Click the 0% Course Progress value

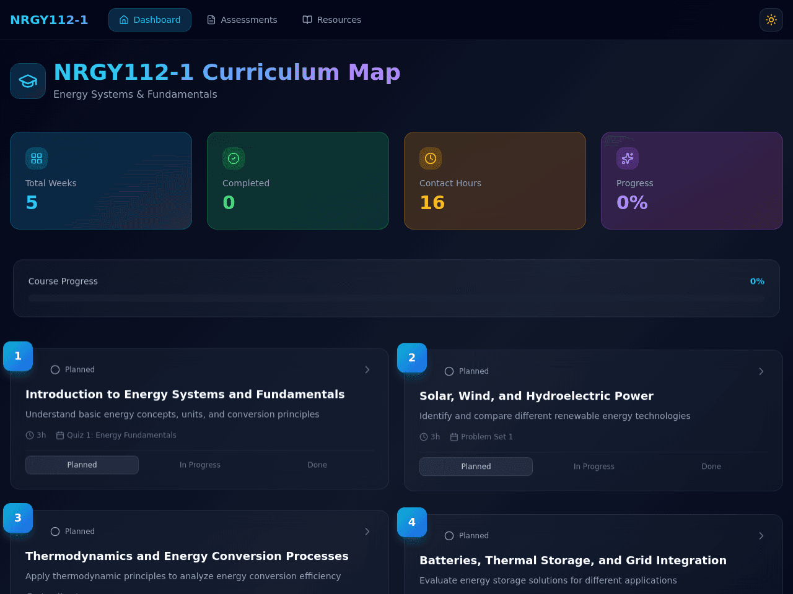(x=757, y=281)
